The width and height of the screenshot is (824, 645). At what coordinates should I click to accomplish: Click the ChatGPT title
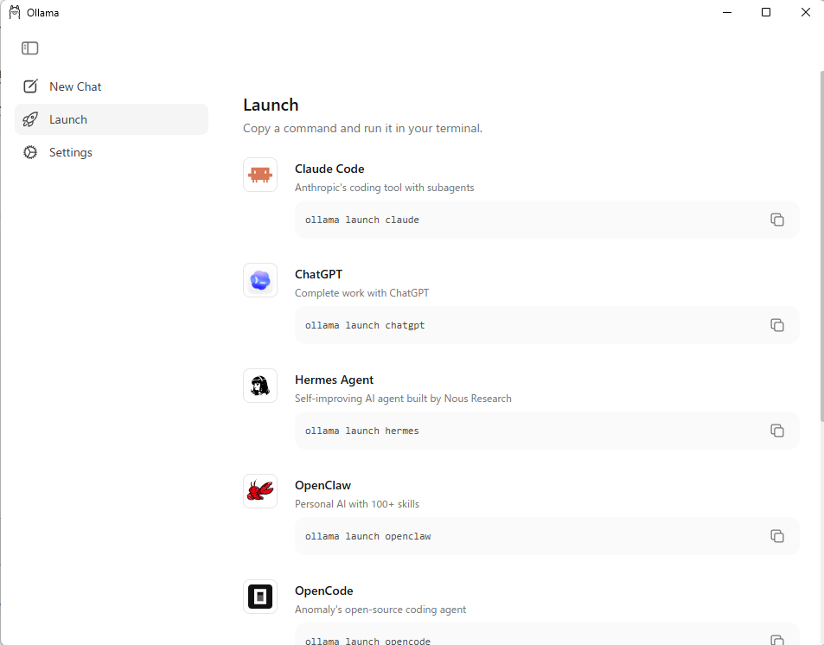(318, 274)
